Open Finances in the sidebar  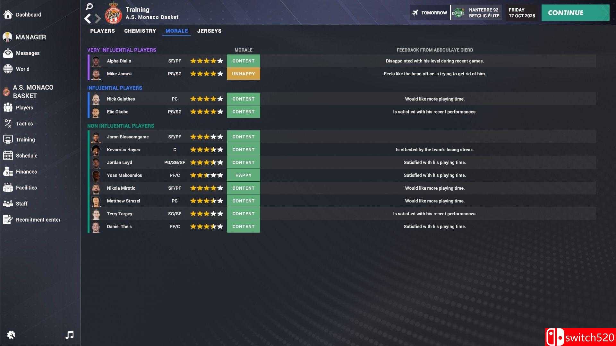pos(26,172)
